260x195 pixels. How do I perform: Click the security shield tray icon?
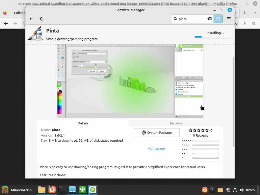coord(228,190)
